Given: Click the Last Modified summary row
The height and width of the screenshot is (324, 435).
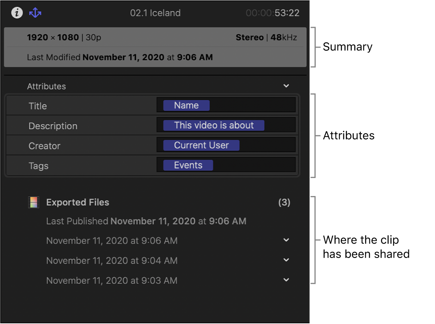Looking at the screenshot, I should tap(120, 57).
